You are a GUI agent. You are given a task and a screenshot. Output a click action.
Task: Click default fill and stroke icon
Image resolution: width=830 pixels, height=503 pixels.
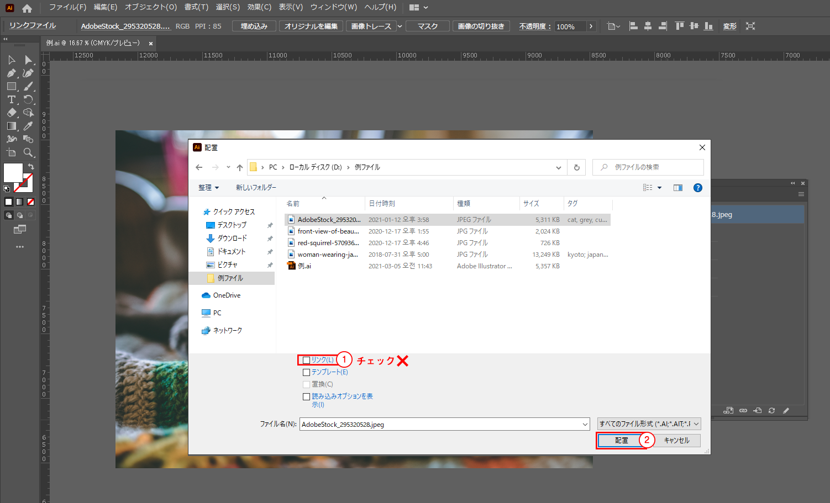click(7, 189)
